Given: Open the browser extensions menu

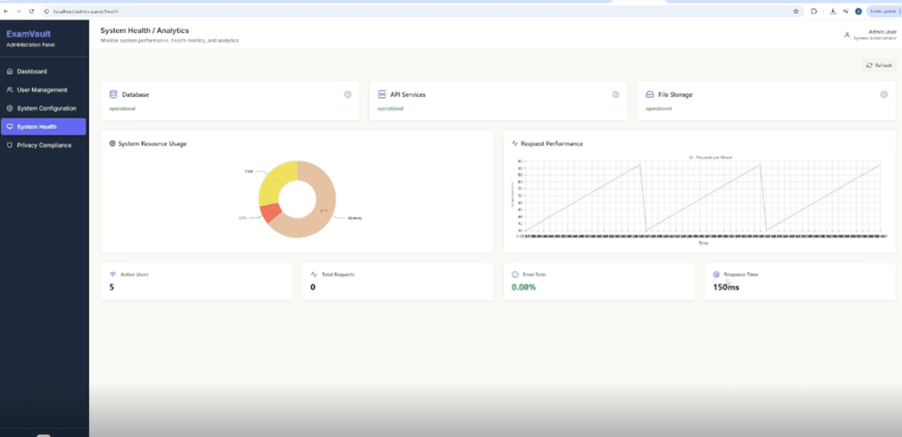Looking at the screenshot, I should 814,11.
